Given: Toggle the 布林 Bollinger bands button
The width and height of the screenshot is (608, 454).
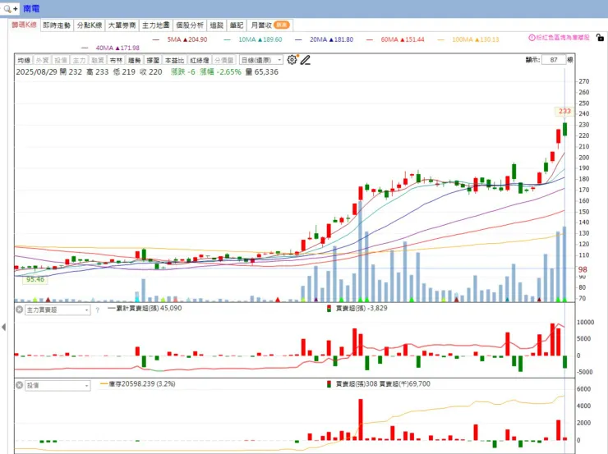Looking at the screenshot, I should click(116, 60).
